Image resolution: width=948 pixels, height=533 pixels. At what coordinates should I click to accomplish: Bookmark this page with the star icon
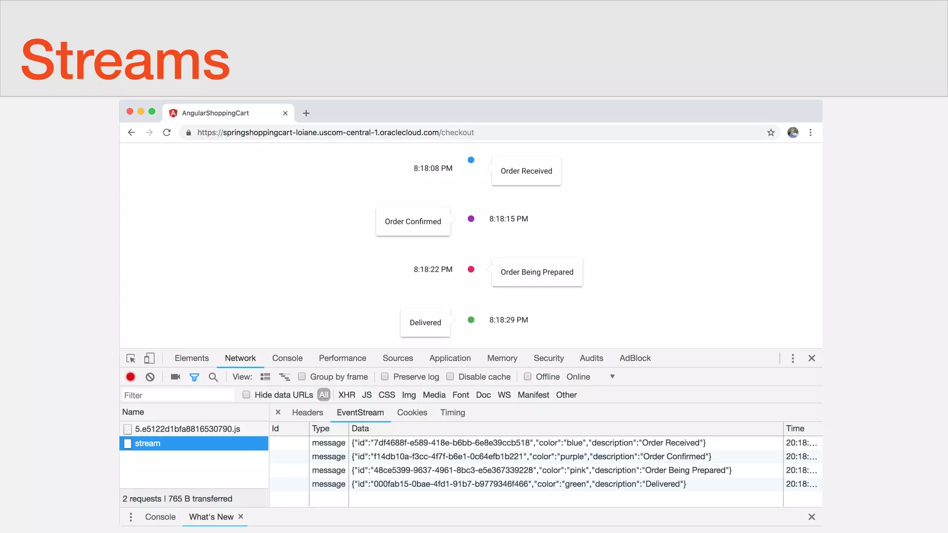[x=771, y=132]
